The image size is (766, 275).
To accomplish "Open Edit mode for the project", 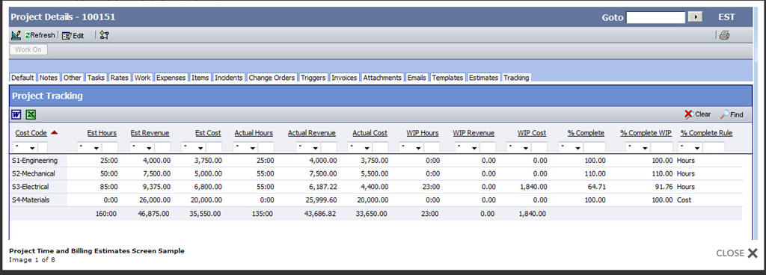I will [73, 36].
